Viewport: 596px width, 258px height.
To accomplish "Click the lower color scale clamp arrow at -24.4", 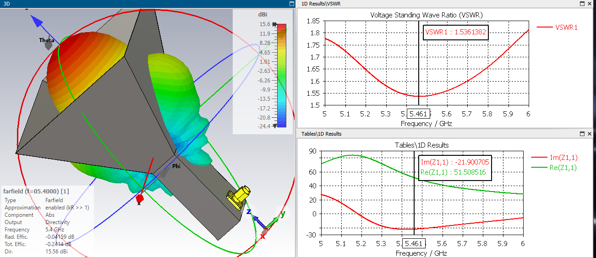I will 275,126.
